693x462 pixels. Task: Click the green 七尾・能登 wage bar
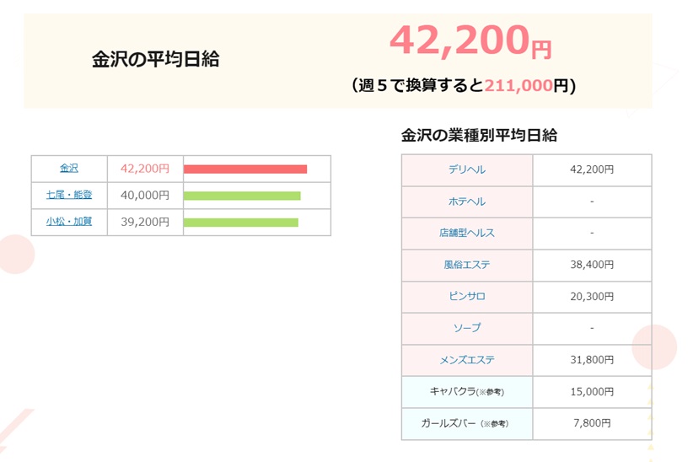[242, 196]
